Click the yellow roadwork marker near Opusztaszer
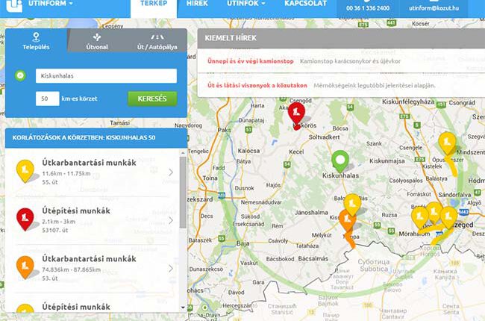 point(447,143)
